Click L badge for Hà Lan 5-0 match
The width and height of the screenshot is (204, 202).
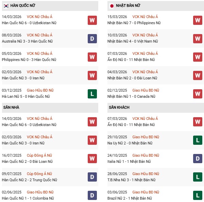92,94
